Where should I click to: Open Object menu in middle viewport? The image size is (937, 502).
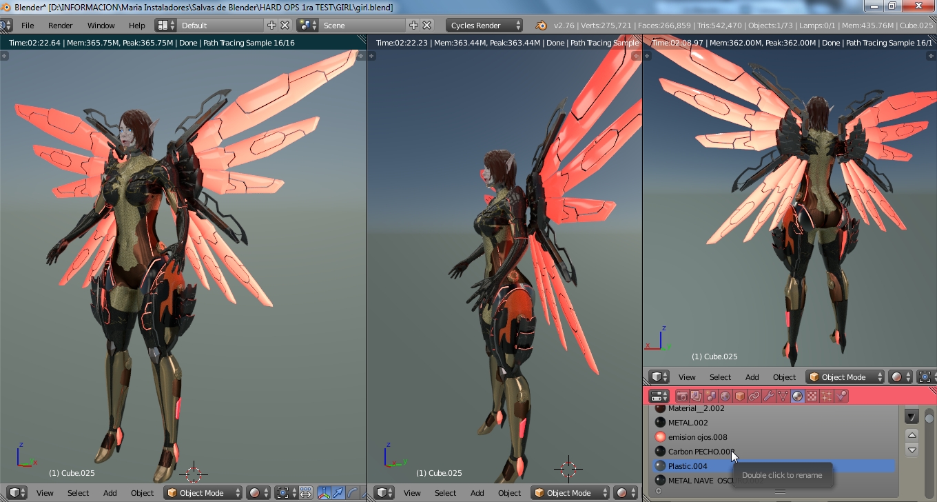pyautogui.click(x=510, y=493)
